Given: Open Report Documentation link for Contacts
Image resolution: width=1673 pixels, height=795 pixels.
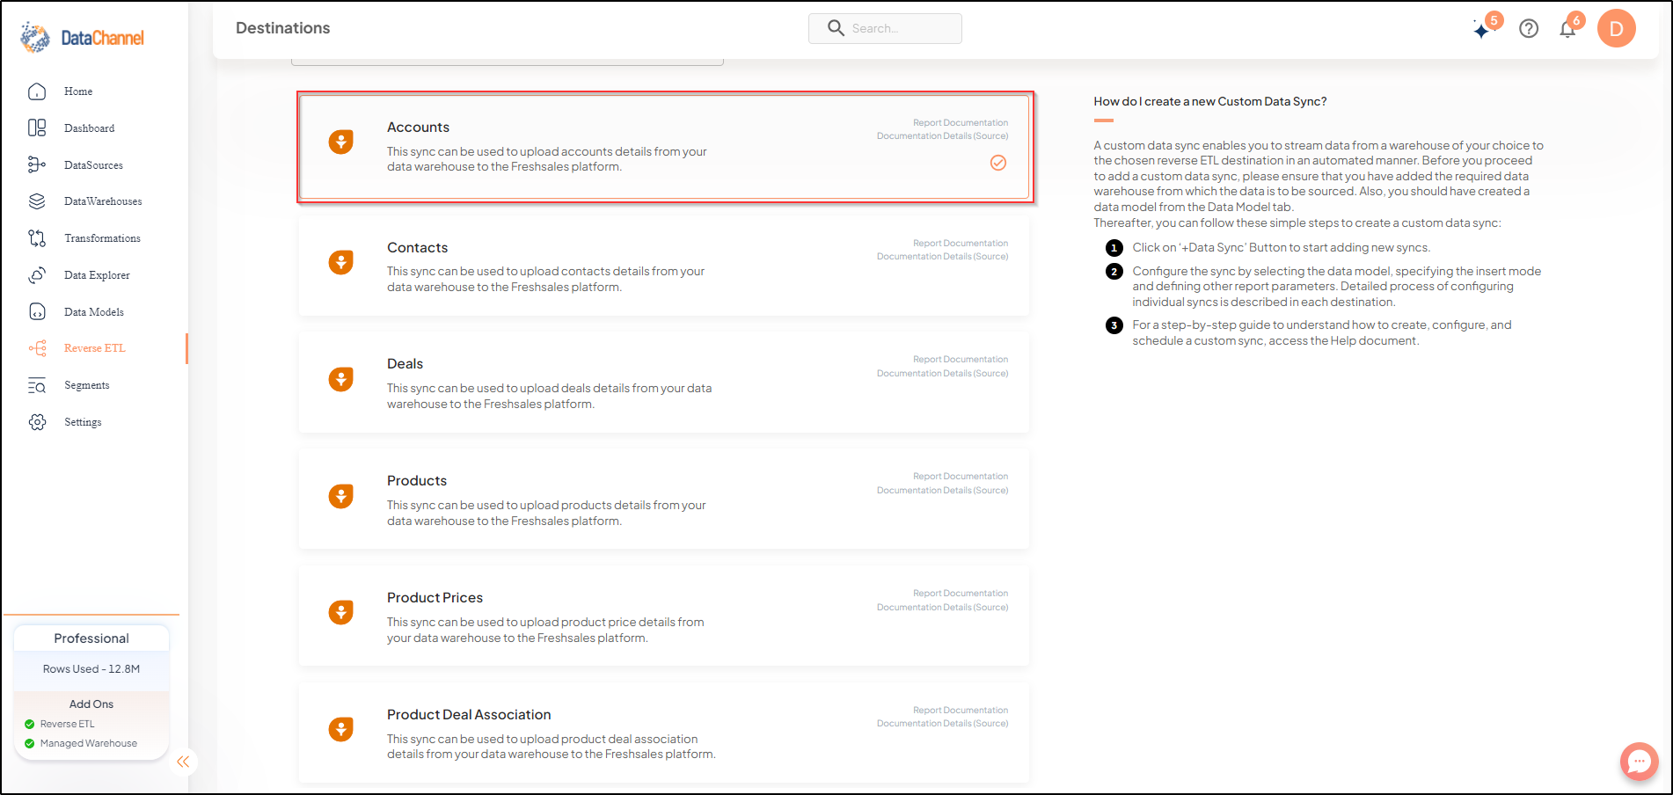Looking at the screenshot, I should (x=961, y=244).
